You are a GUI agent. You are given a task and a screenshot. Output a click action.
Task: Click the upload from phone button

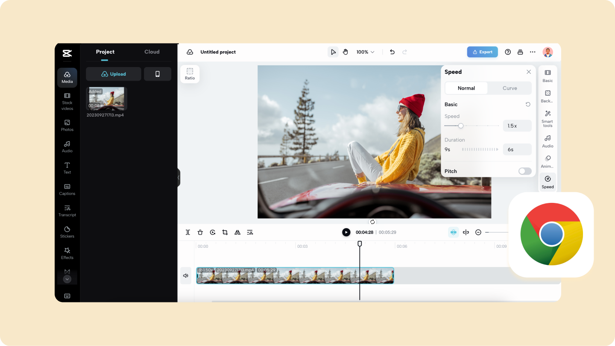pos(158,74)
